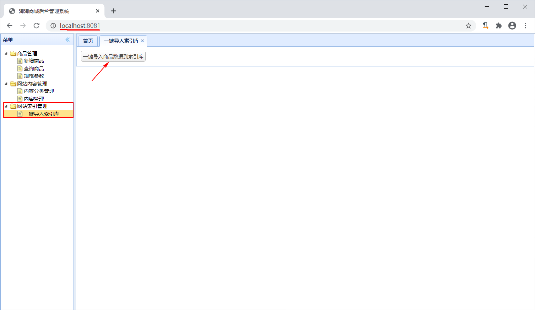The image size is (535, 310).
Task: Open the Chrome three-dot menu
Action: [526, 25]
